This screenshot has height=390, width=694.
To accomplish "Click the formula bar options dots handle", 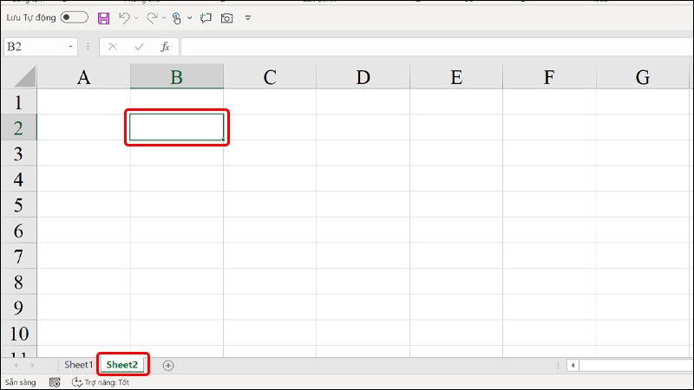I will [88, 47].
